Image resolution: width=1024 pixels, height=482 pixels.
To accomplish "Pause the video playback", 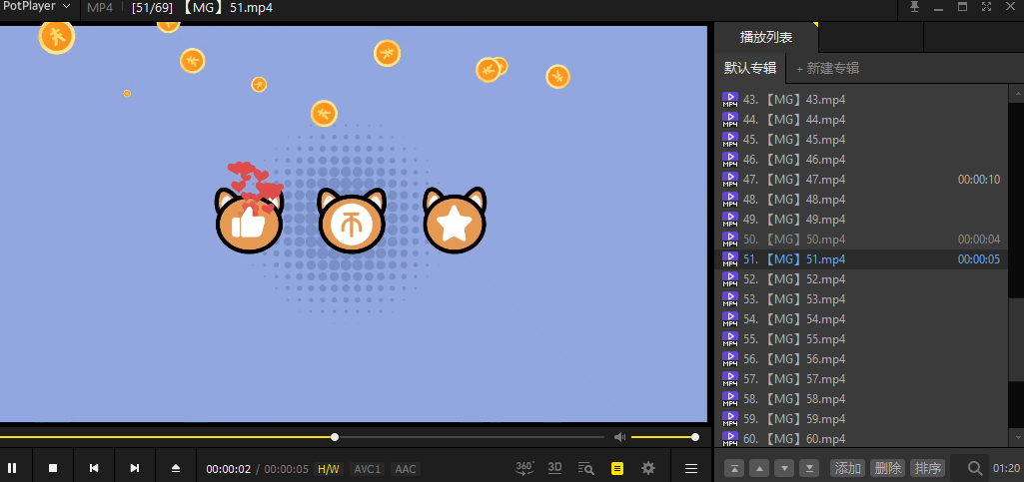I will [13, 467].
